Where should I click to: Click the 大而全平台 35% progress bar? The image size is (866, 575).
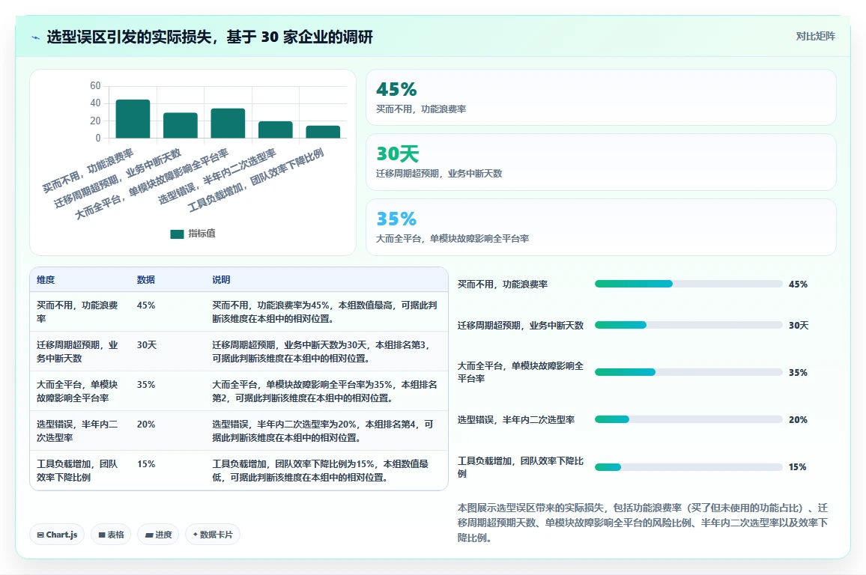click(688, 372)
